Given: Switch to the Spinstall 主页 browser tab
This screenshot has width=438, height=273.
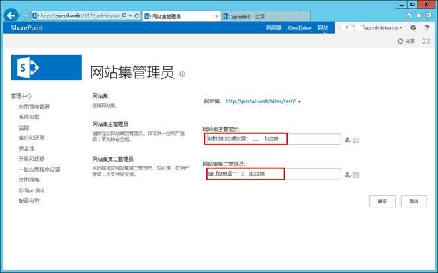Looking at the screenshot, I should click(x=260, y=16).
